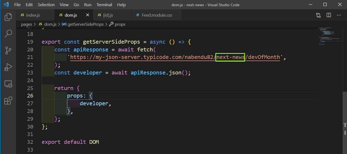Screen dimensions: 347x154
Task: Minimize the Visual Studio Code window
Action: 311,5
